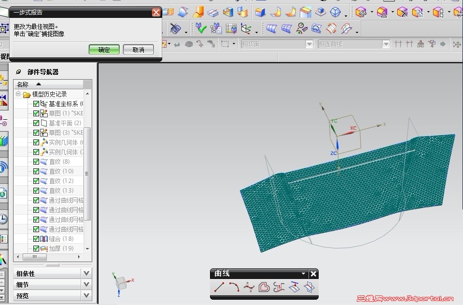Click the grayed undo arrow icon
This screenshot has width=463, height=305.
coord(177,44)
